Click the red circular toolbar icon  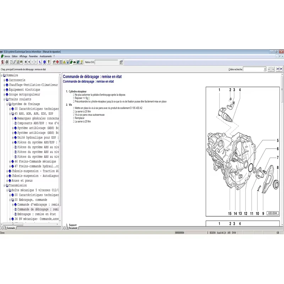point(58,62)
